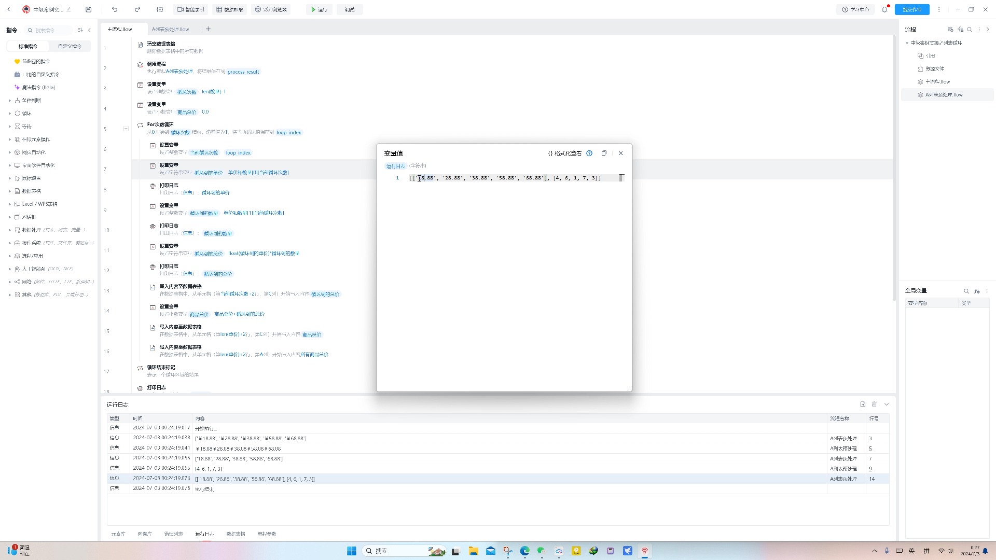
Task: Switch to A列表预处理.flow editor tab
Action: point(170,29)
